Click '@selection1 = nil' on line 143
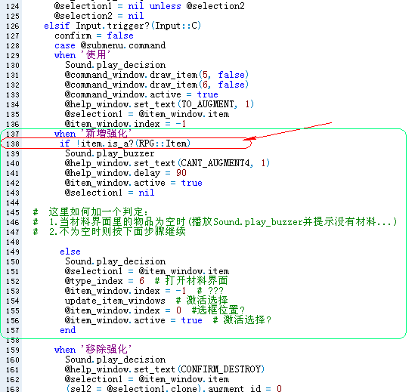The height and width of the screenshot is (392, 415). click(x=110, y=193)
